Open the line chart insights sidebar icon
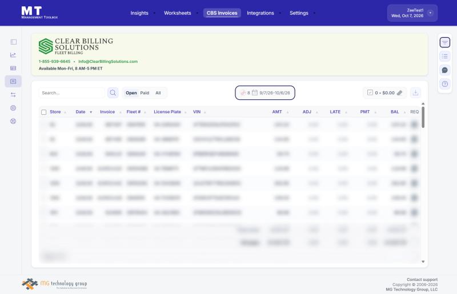 (13, 55)
